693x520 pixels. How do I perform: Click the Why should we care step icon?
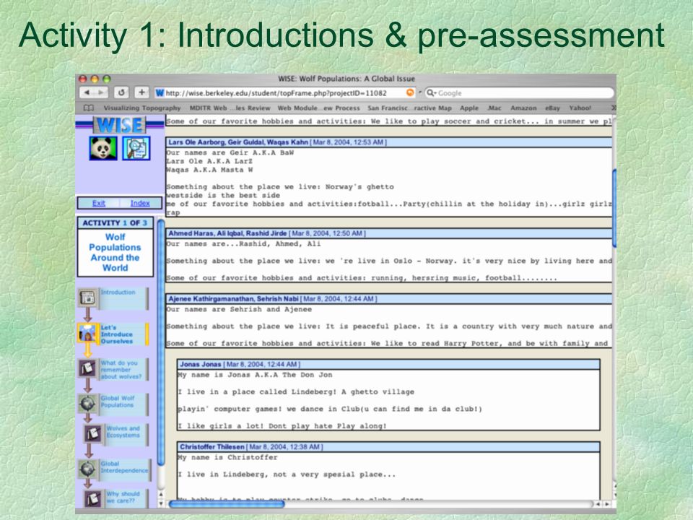[x=92, y=498]
